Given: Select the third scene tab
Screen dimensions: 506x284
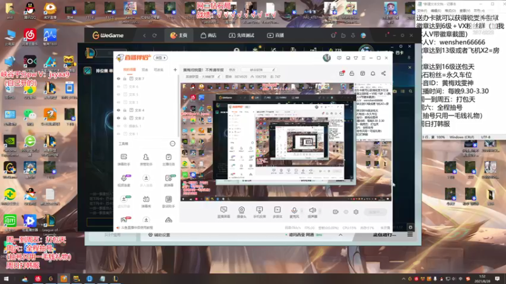Looking at the screenshot, I should [x=158, y=69].
